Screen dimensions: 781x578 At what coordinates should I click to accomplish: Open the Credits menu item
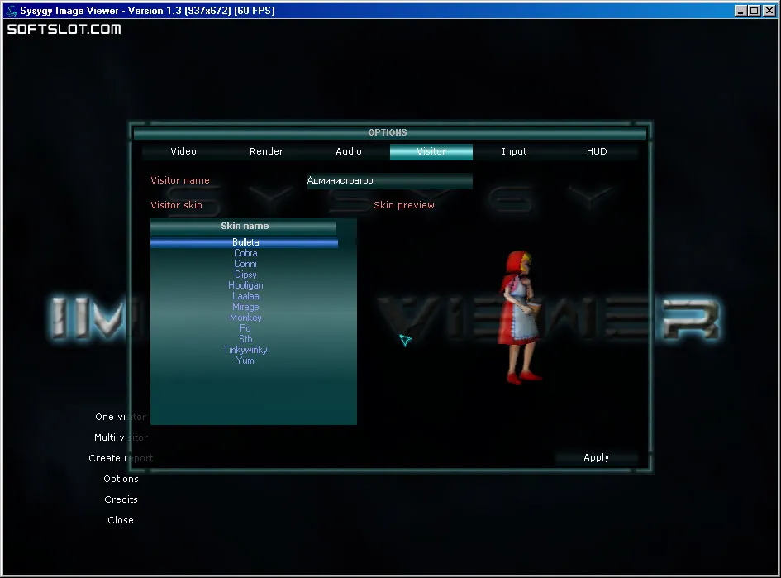(x=121, y=499)
